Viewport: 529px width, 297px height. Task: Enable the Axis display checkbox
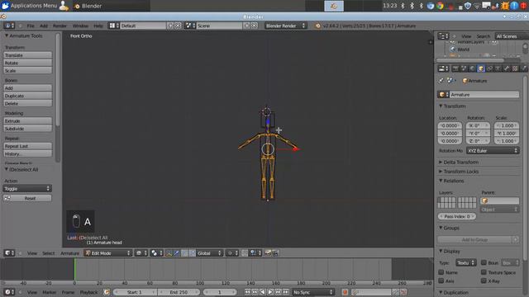(441, 280)
